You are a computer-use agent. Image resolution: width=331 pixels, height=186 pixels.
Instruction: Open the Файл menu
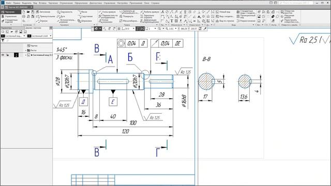(x=9, y=3)
